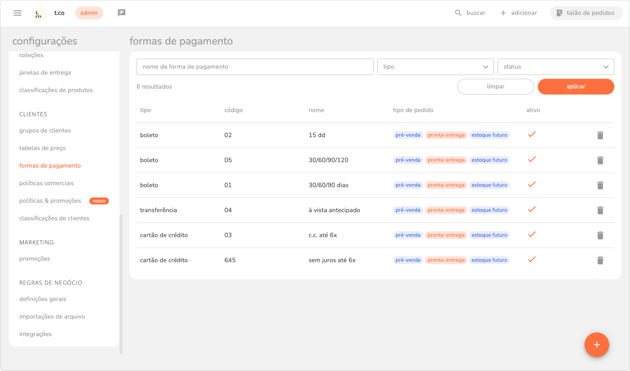Viewport: 630px width, 371px height.
Task: Delete the 30/60/90/120 payment row
Action: click(x=600, y=160)
